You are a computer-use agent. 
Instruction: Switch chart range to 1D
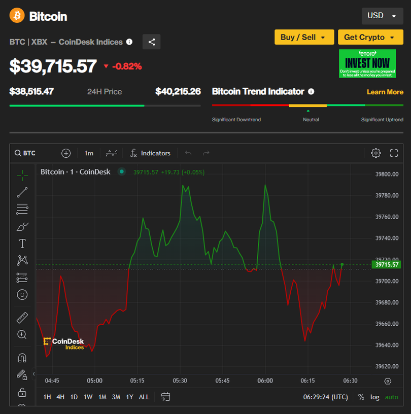(x=74, y=397)
